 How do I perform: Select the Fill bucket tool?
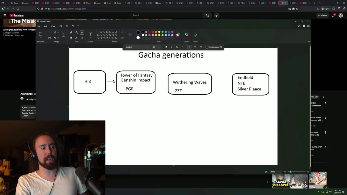click(76, 32)
